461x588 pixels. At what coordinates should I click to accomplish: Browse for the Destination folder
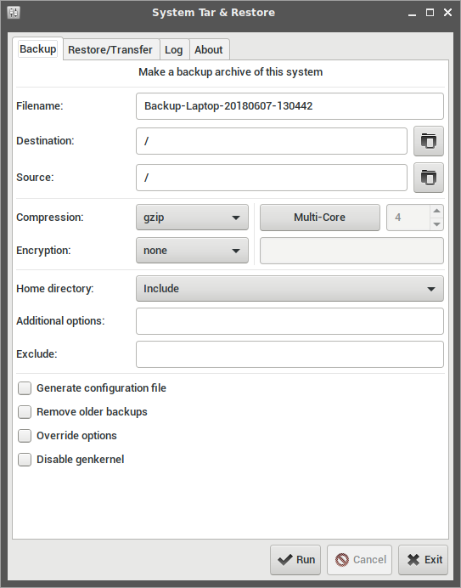pos(429,141)
